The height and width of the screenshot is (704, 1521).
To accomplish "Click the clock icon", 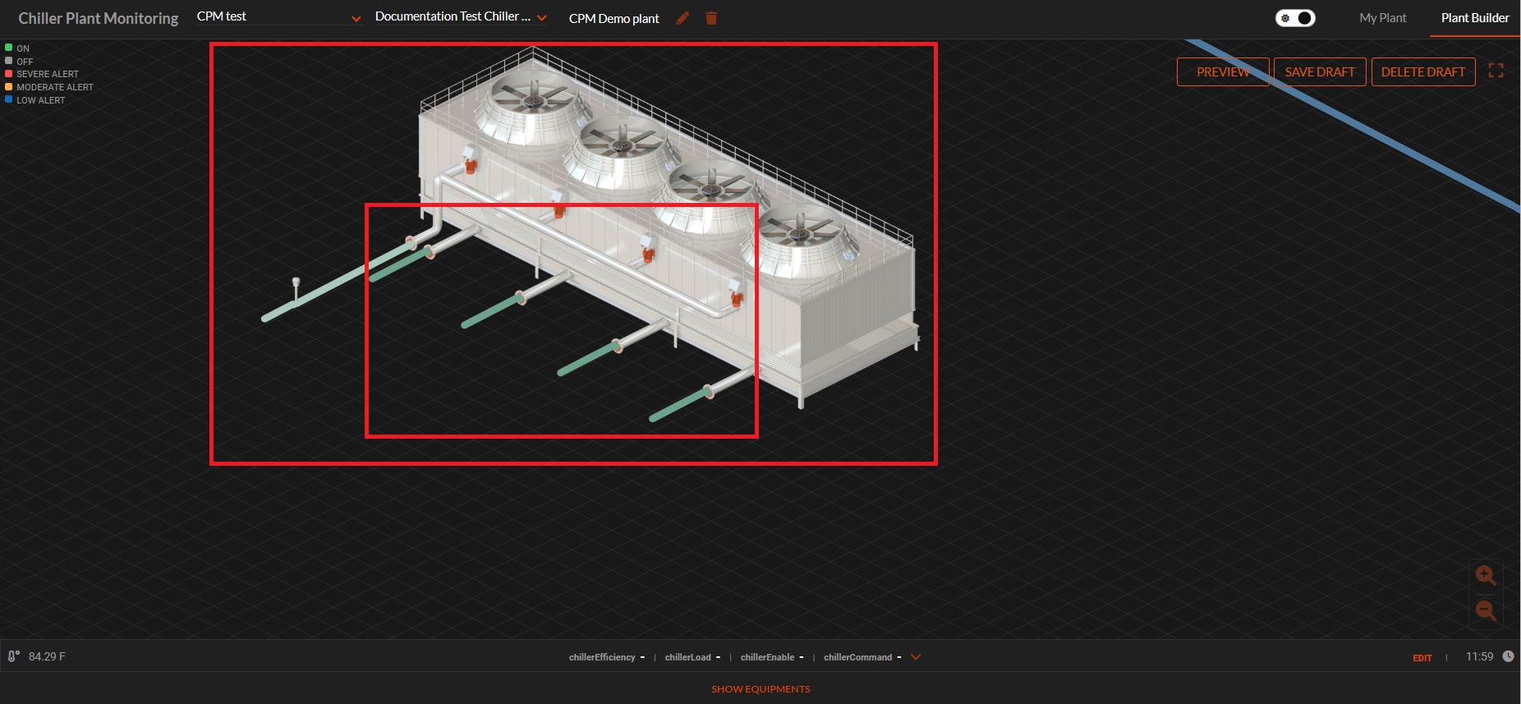I will pos(1508,656).
